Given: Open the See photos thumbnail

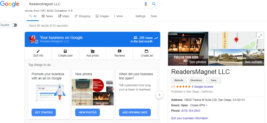Looking at the screenshot, I should coord(188,49).
